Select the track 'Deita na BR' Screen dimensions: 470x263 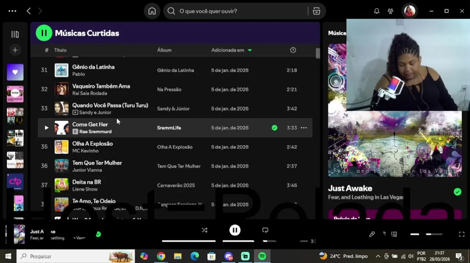coord(87,182)
